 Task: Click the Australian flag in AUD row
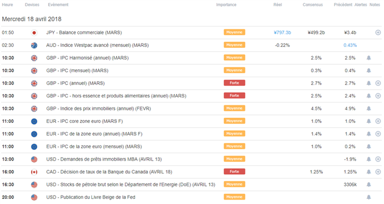coord(34,46)
